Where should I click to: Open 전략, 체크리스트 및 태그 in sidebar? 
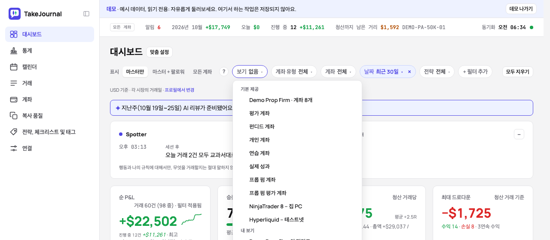point(49,132)
